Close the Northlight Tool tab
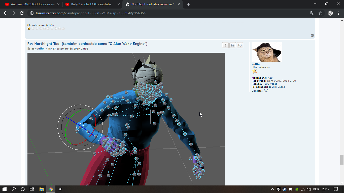Image resolution: width=344 pixels, height=193 pixels. (x=179, y=4)
